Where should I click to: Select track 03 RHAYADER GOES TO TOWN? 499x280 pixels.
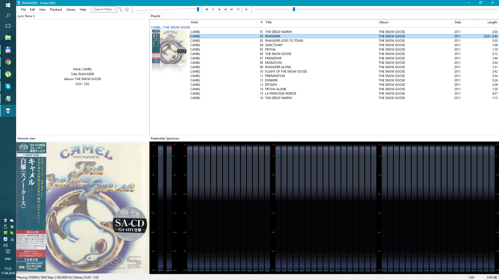344,41
